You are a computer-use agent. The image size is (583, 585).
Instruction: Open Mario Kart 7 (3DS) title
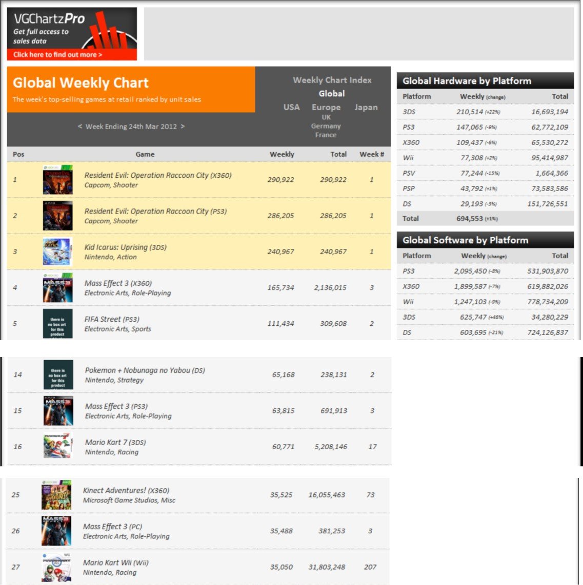115,442
